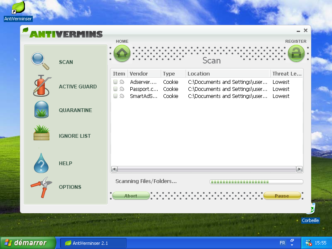Viewport: 332px width, 249px height.
Task: Select the Corbeille recycle bin icon
Action: pos(313,209)
